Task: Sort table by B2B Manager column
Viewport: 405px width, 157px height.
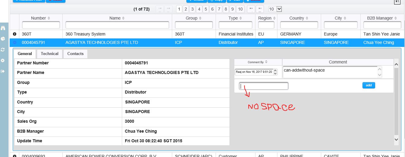Action: point(395,18)
